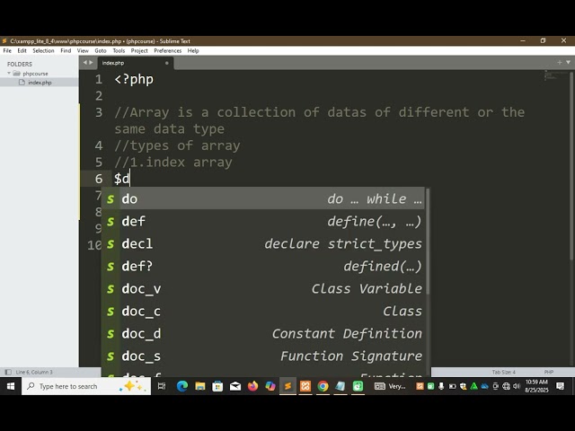
Task: Open File Explorer from taskbar
Action: (x=199, y=386)
